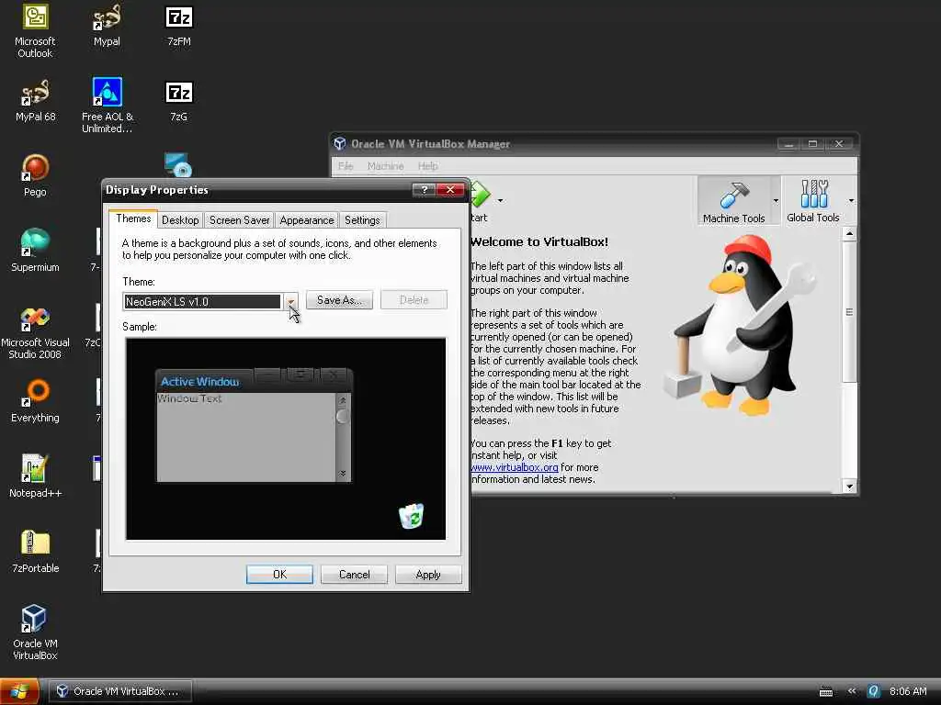Open the Help menu in VirtualBox Manager
This screenshot has width=941, height=705.
tap(428, 166)
